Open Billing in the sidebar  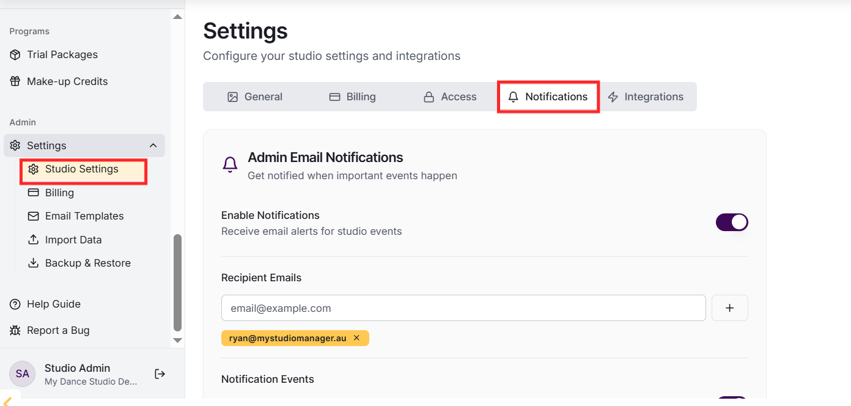pyautogui.click(x=59, y=193)
